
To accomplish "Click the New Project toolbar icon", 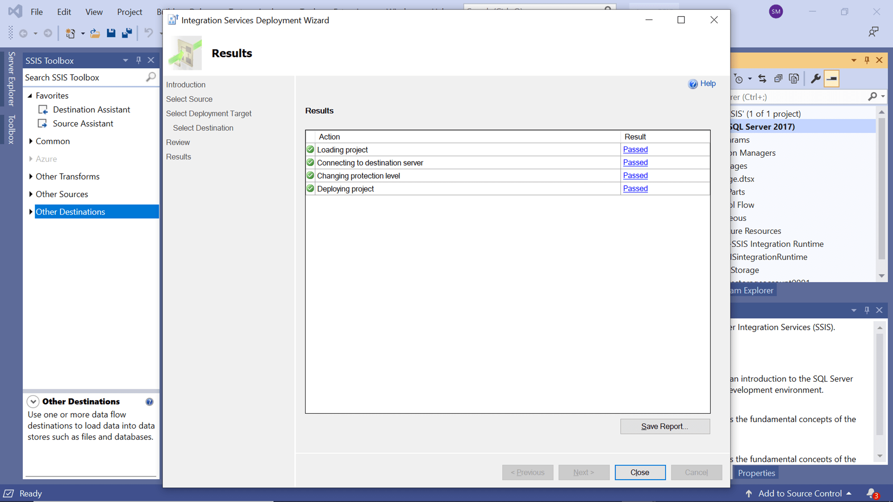I will (x=71, y=33).
